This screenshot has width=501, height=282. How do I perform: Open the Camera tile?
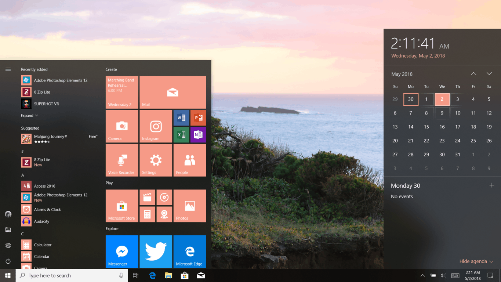point(122,126)
